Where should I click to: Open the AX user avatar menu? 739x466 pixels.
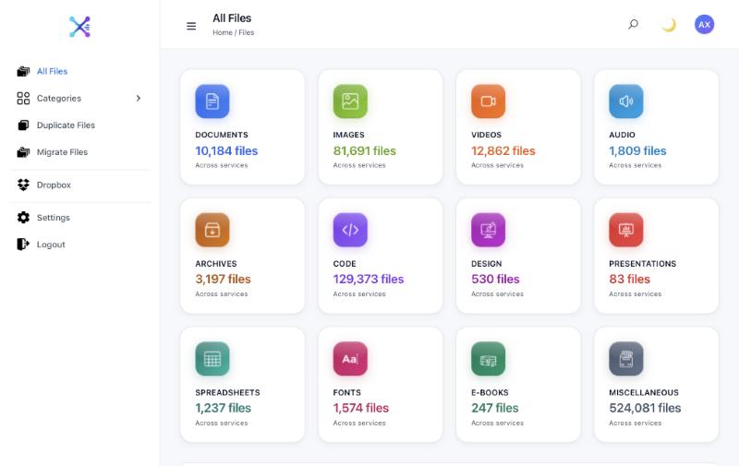click(x=704, y=25)
